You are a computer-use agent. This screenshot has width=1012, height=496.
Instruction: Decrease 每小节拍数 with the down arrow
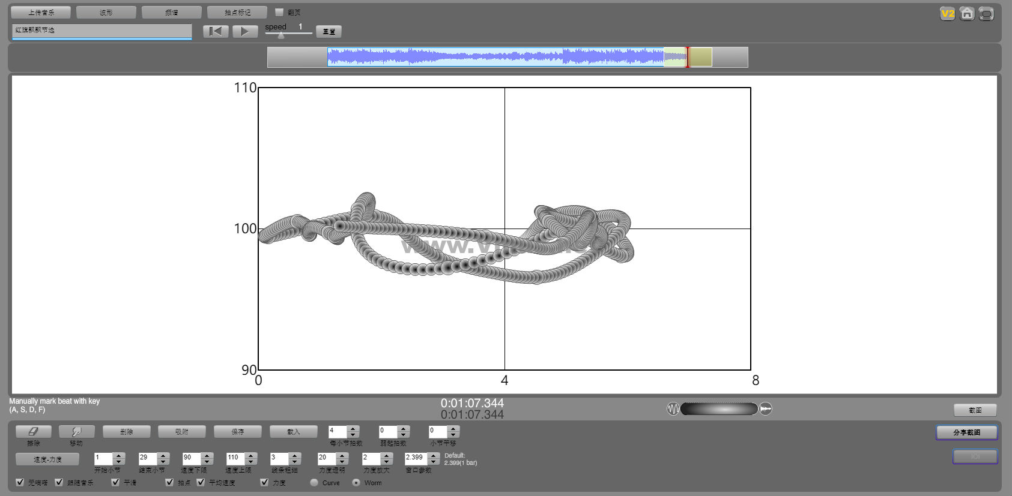tap(353, 434)
